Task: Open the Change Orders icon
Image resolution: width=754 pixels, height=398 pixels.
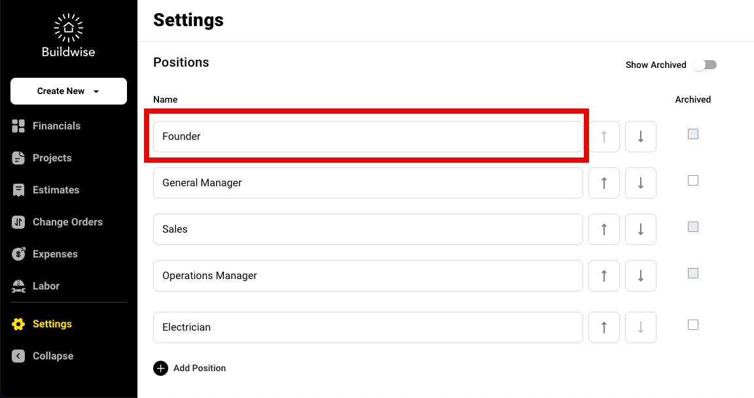Action: click(x=18, y=222)
